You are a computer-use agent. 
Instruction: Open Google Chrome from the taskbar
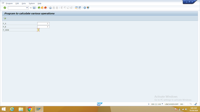click(30, 109)
